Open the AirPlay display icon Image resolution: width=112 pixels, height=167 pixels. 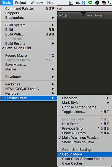pyautogui.click(x=110, y=3)
